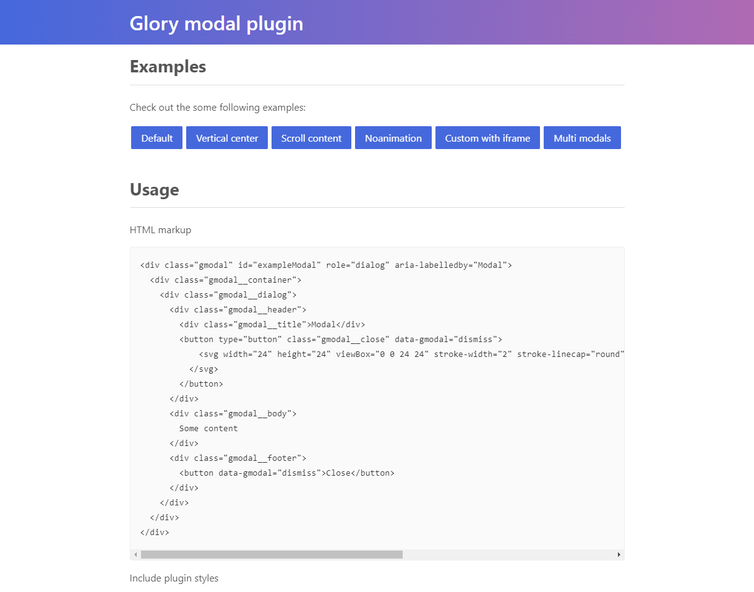Click the Usage section heading
The height and width of the screenshot is (592, 754).
pos(154,189)
